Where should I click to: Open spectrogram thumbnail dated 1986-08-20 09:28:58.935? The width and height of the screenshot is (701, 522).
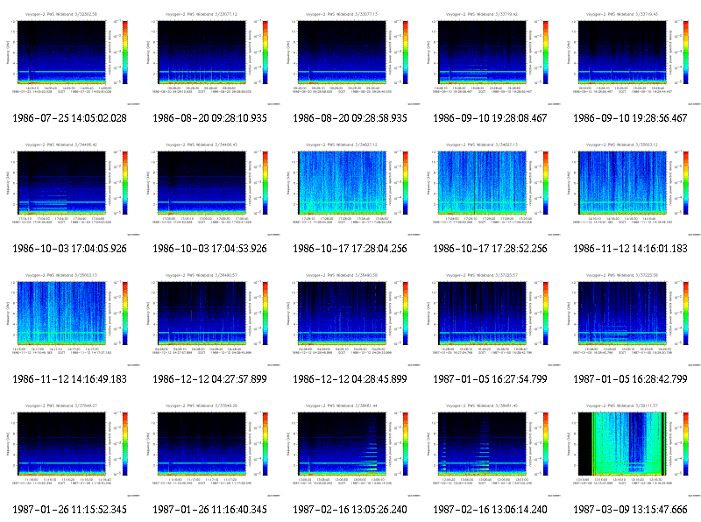pos(350,58)
